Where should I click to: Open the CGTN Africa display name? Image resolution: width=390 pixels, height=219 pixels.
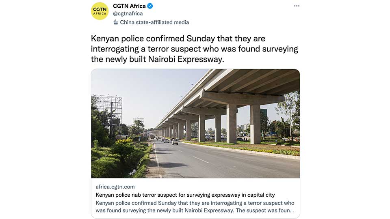(129, 6)
